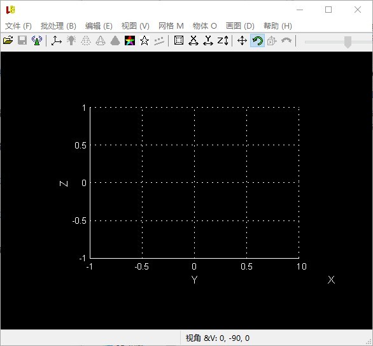Click the white outline star icon

pos(144,41)
